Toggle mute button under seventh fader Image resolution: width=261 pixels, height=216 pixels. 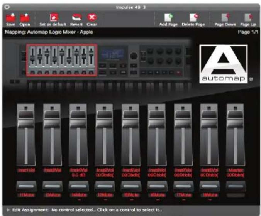point(183,186)
